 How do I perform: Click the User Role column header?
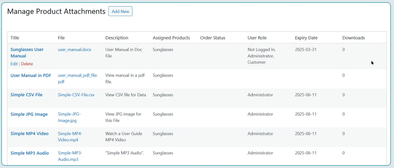(x=257, y=38)
